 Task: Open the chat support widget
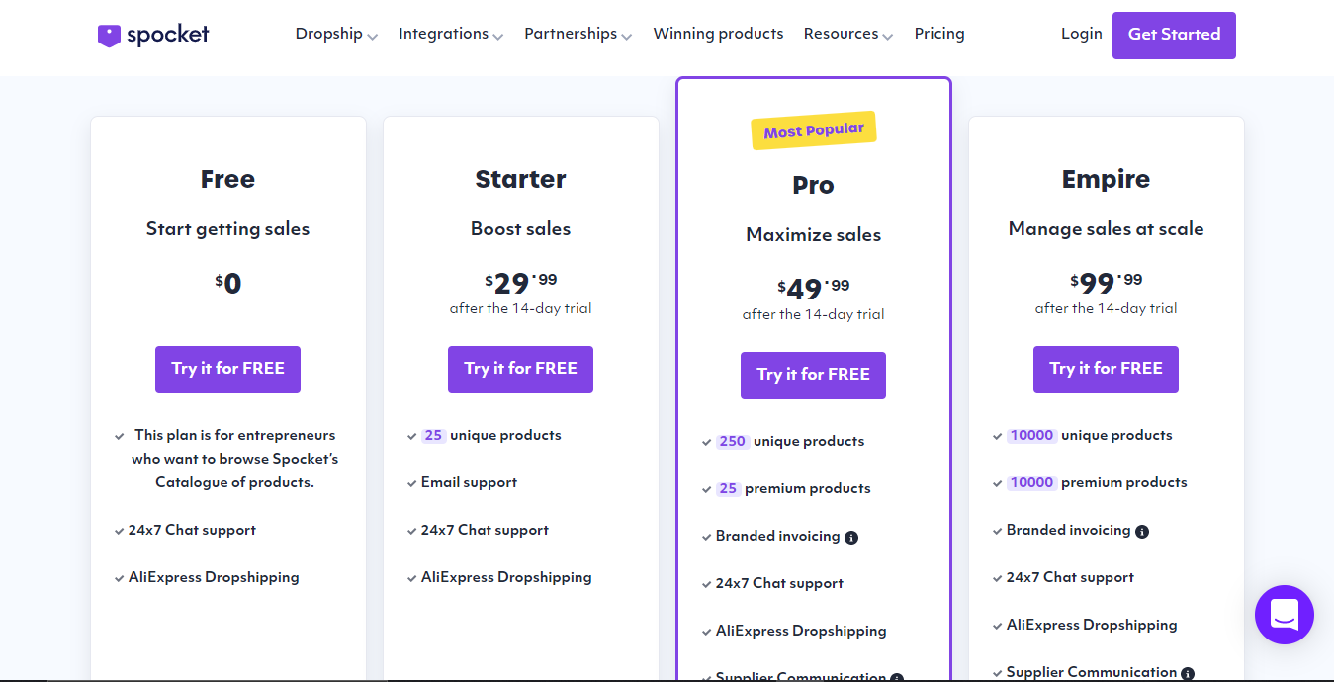pos(1284,615)
